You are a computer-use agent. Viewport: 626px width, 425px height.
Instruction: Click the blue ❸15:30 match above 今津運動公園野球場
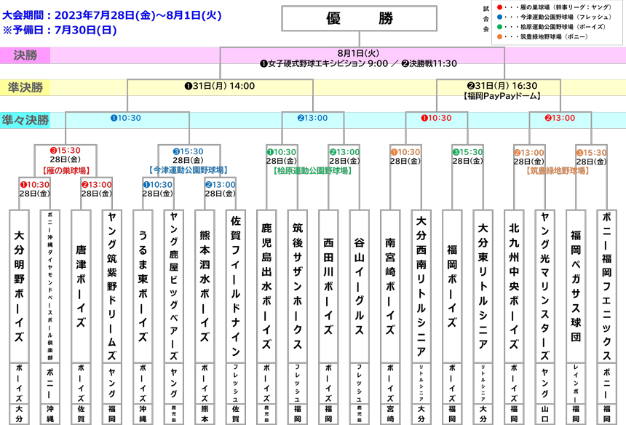pos(187,151)
